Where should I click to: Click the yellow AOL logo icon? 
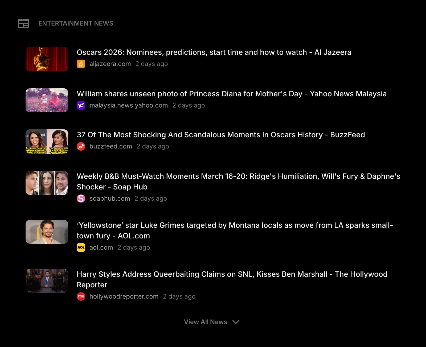click(81, 247)
